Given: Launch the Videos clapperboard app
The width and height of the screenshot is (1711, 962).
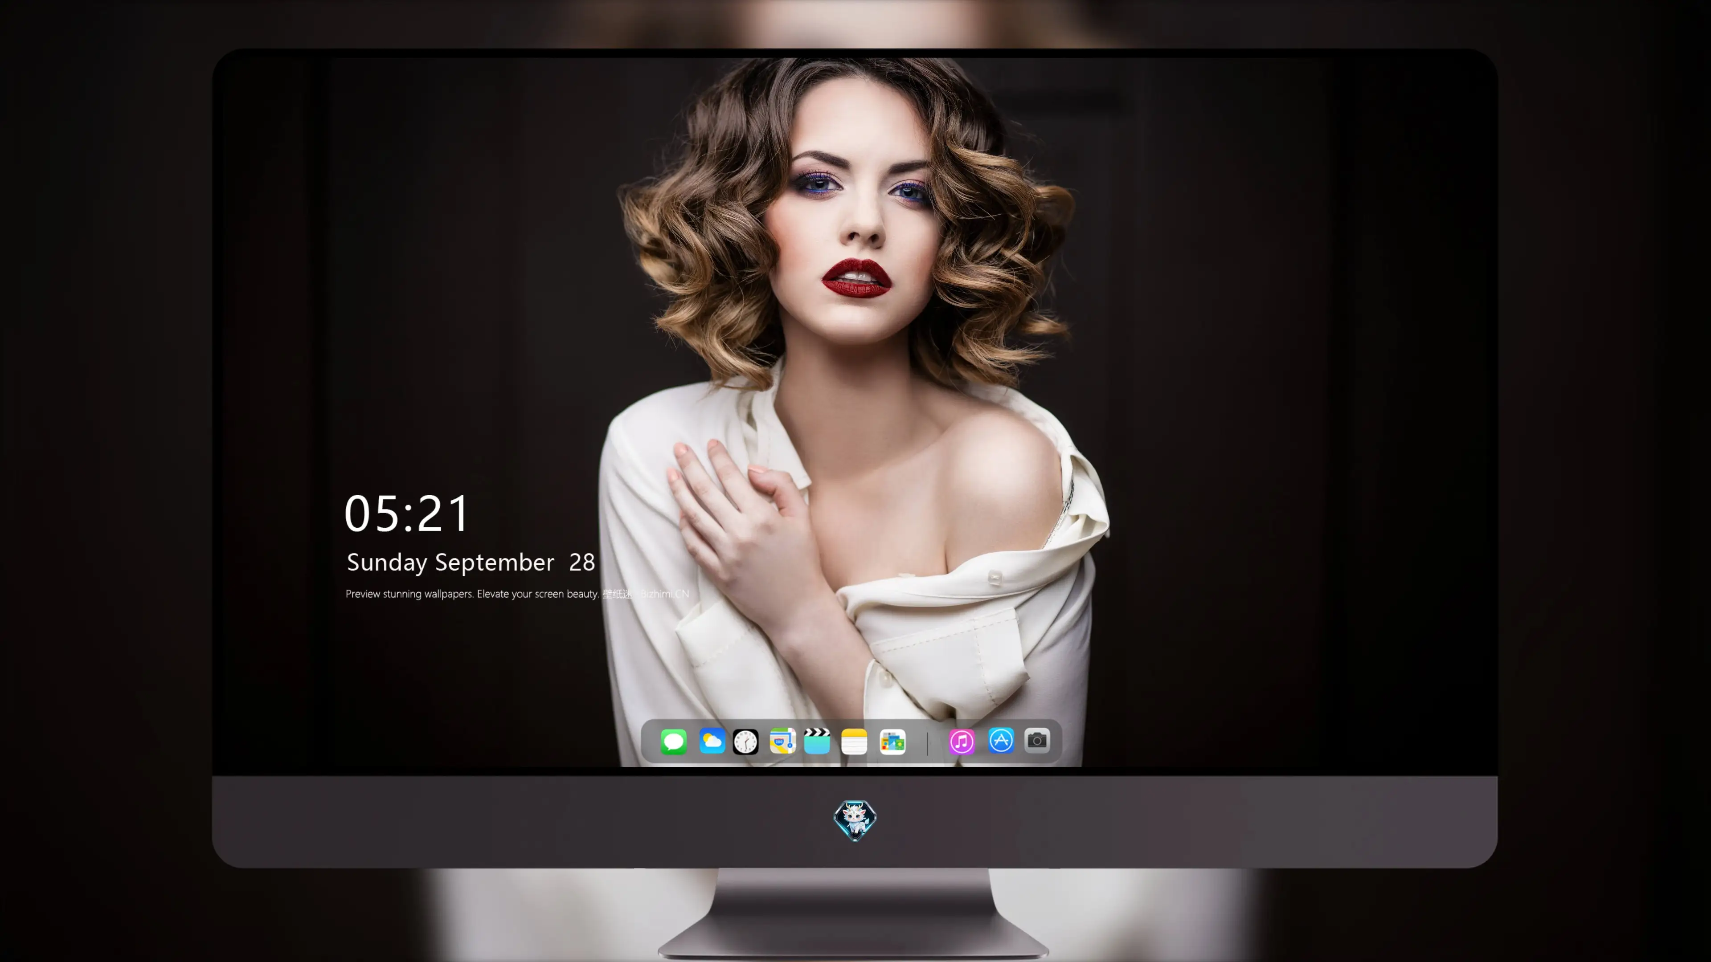Looking at the screenshot, I should point(817,741).
